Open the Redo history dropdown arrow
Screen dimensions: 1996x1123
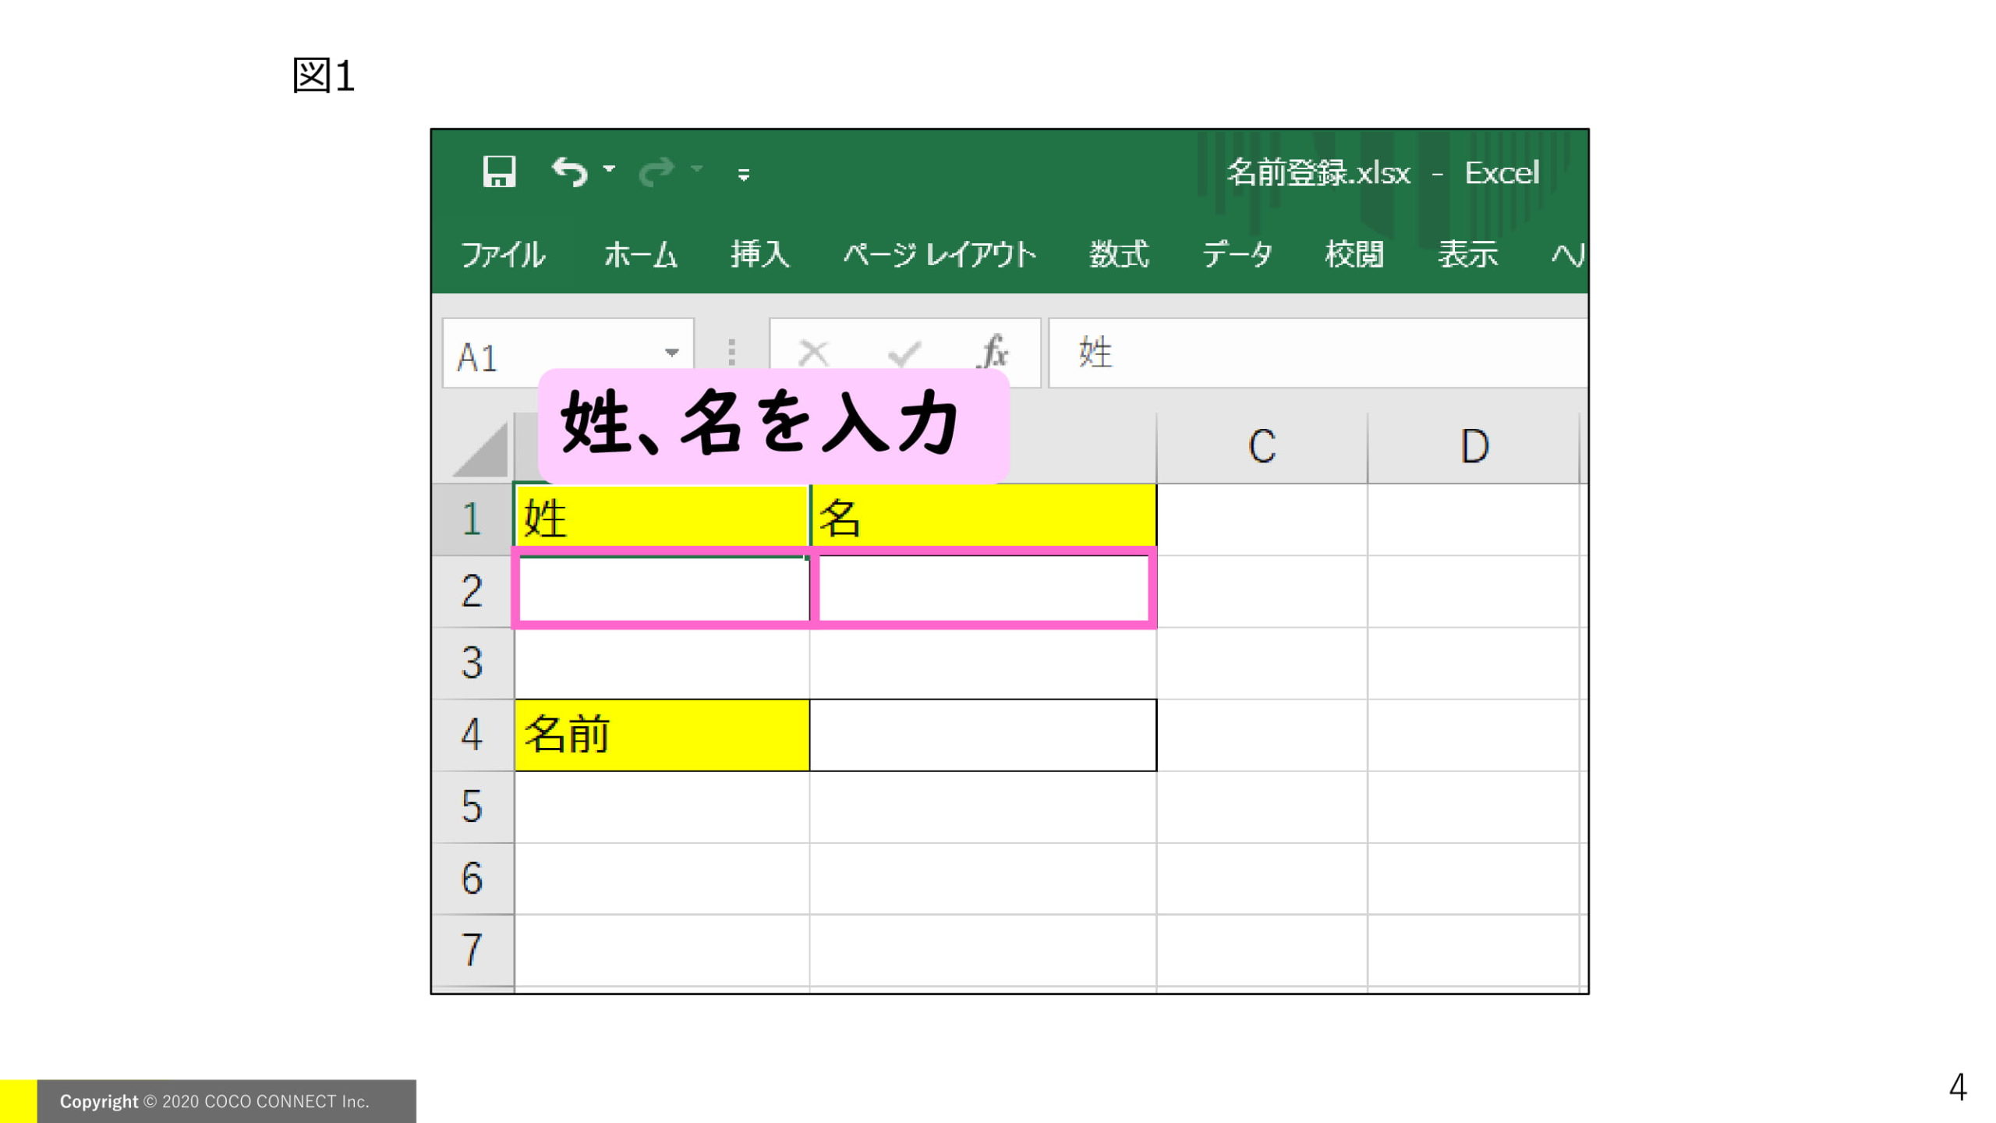[x=697, y=168]
